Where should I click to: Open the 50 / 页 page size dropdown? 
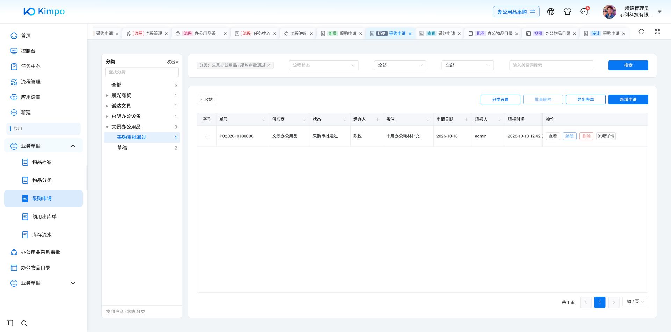coord(635,302)
